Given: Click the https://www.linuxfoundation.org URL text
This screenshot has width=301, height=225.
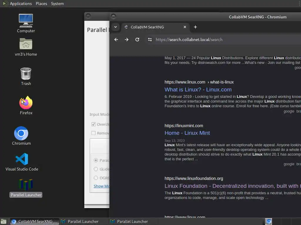Looking at the screenshot, I should (194, 178).
